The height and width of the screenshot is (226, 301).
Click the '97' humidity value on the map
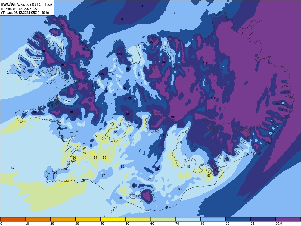pyautogui.click(x=125, y=88)
